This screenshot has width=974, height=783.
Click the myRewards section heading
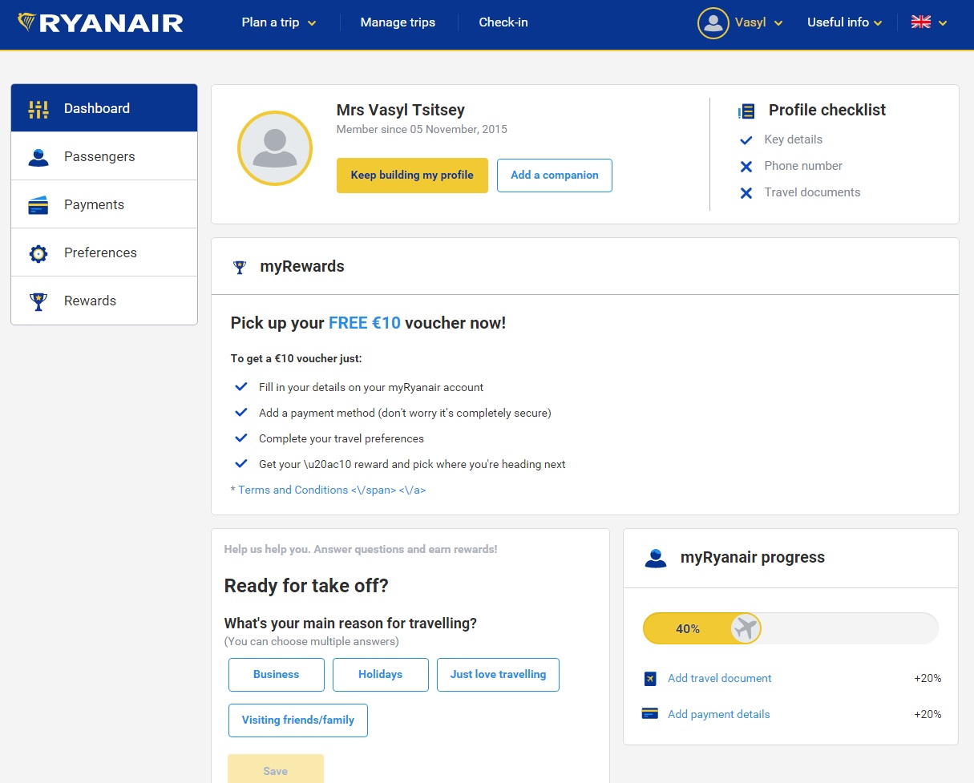click(x=302, y=267)
